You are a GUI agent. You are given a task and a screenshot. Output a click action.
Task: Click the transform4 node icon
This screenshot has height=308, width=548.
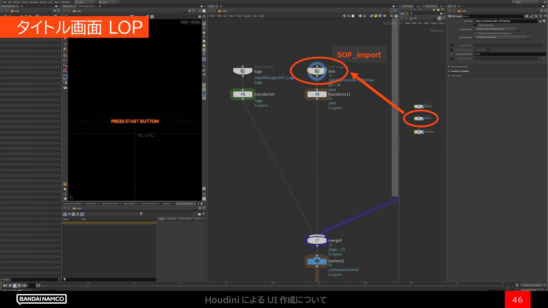tap(243, 94)
